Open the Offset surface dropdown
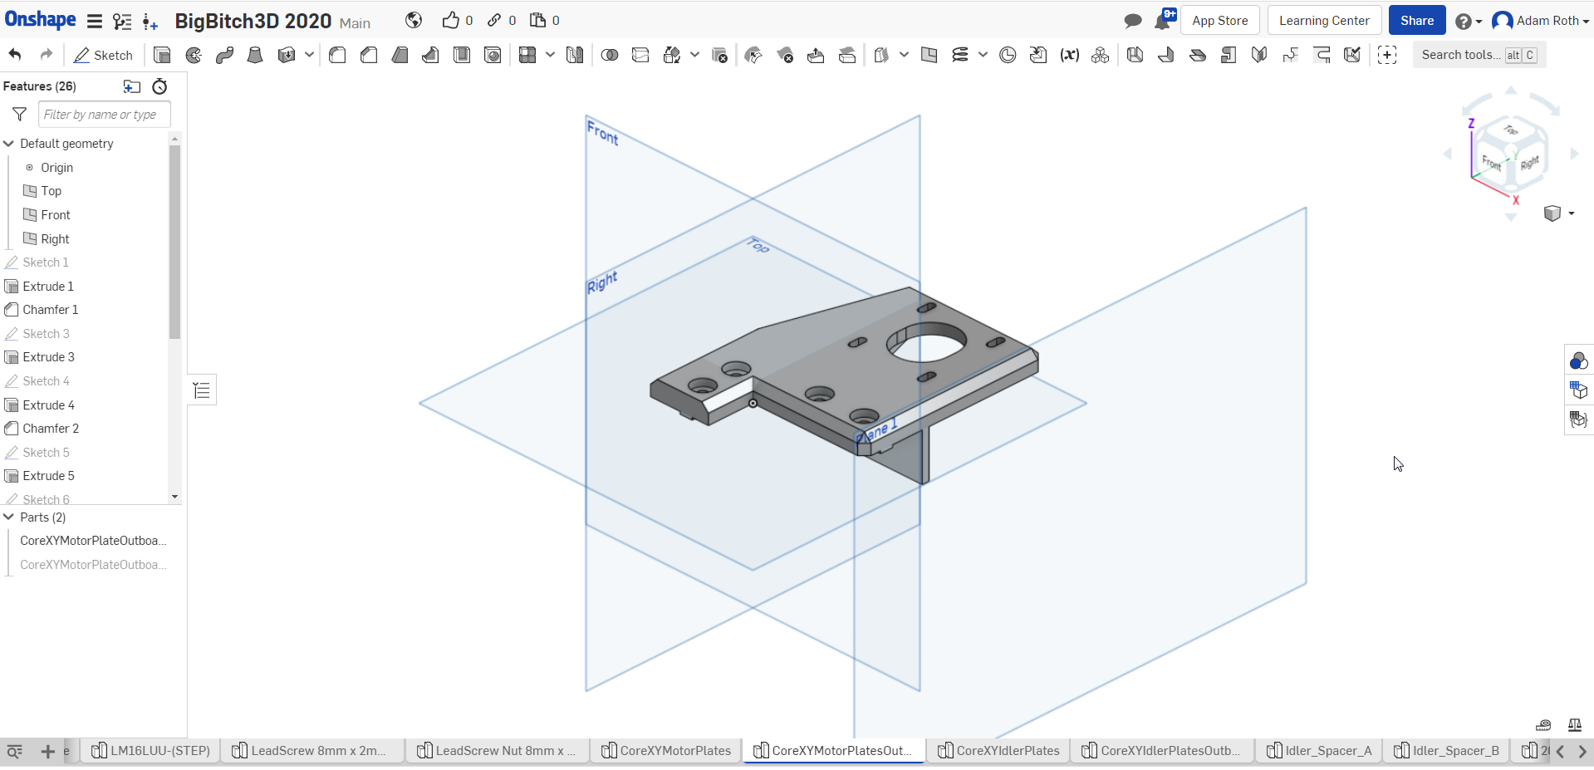The image size is (1594, 770). (904, 55)
